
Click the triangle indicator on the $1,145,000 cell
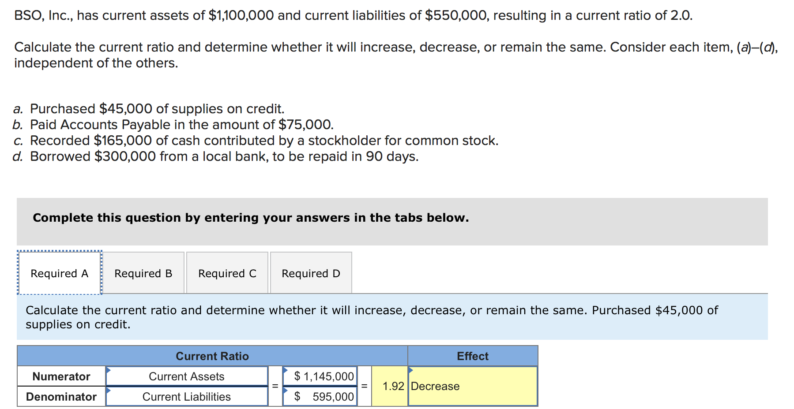coord(286,370)
